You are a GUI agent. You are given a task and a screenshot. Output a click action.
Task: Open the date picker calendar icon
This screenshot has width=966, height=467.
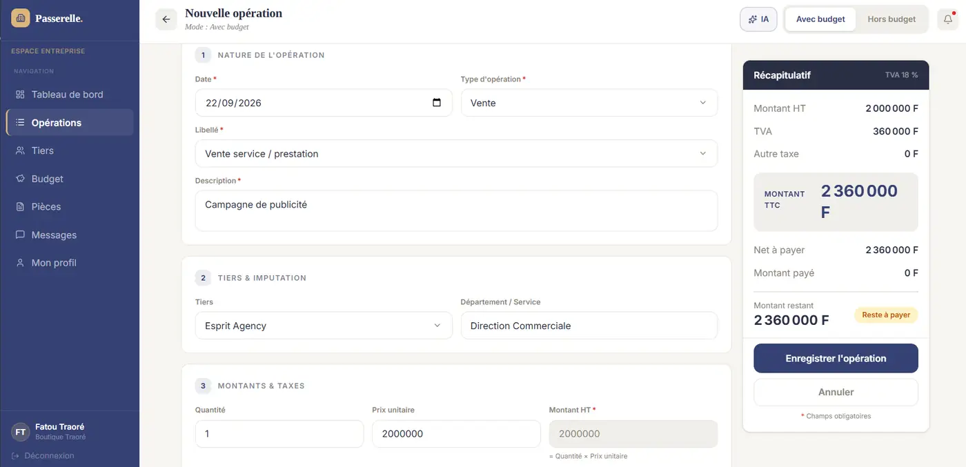pyautogui.click(x=437, y=103)
